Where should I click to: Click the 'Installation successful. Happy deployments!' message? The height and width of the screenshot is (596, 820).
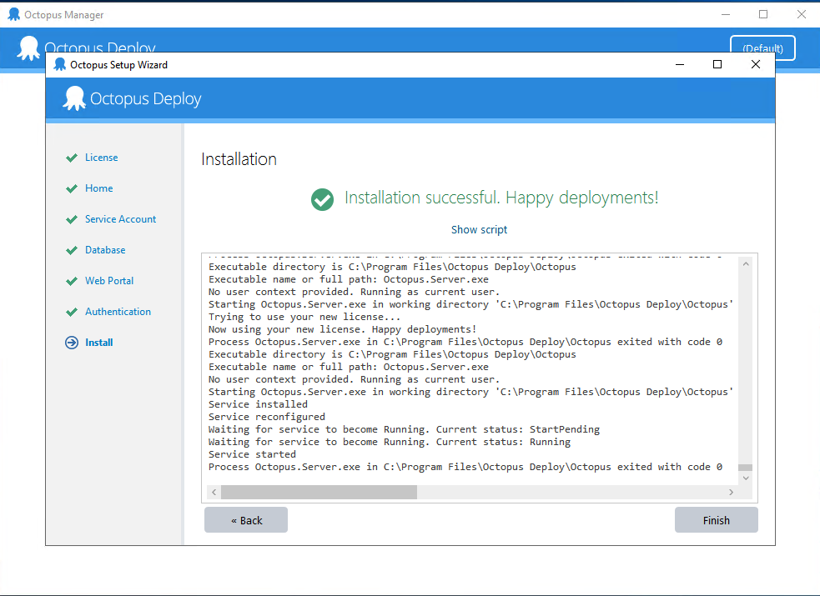(501, 198)
